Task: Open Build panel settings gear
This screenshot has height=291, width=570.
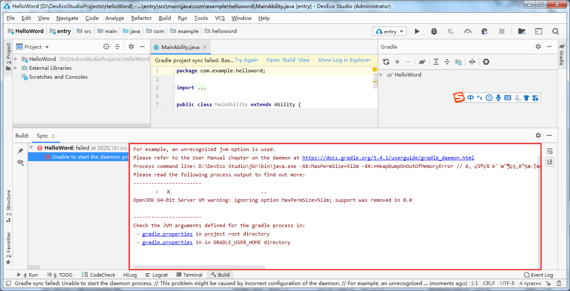Action: (x=538, y=135)
